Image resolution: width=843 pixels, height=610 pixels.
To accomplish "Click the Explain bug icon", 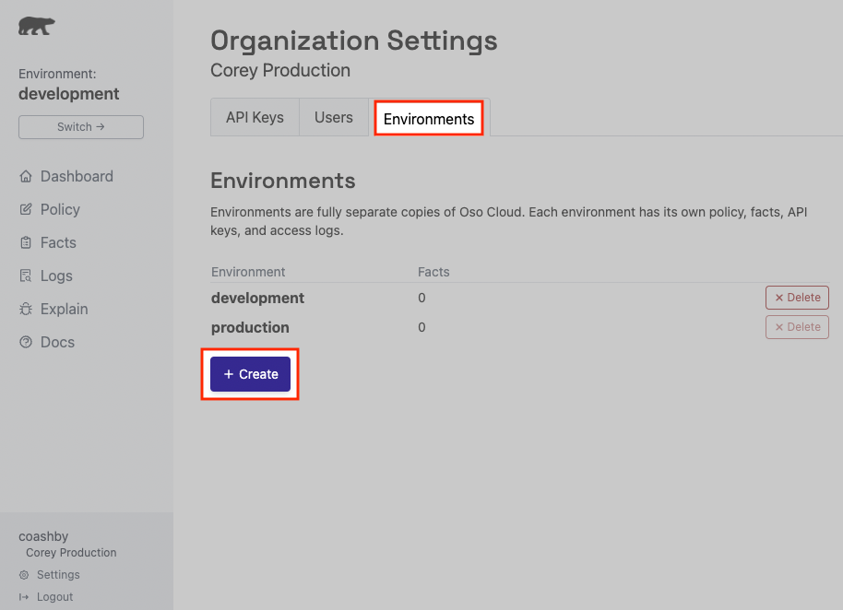I will 26,309.
